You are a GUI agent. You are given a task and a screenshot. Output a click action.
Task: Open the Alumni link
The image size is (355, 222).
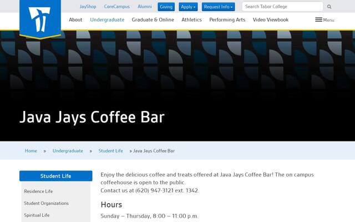coord(145,7)
